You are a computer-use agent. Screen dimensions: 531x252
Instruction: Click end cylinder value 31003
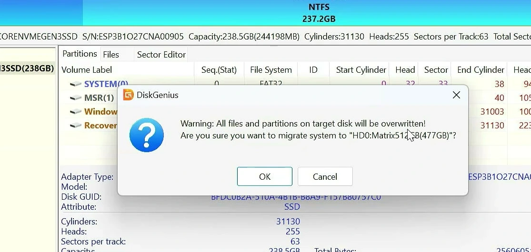(x=492, y=112)
